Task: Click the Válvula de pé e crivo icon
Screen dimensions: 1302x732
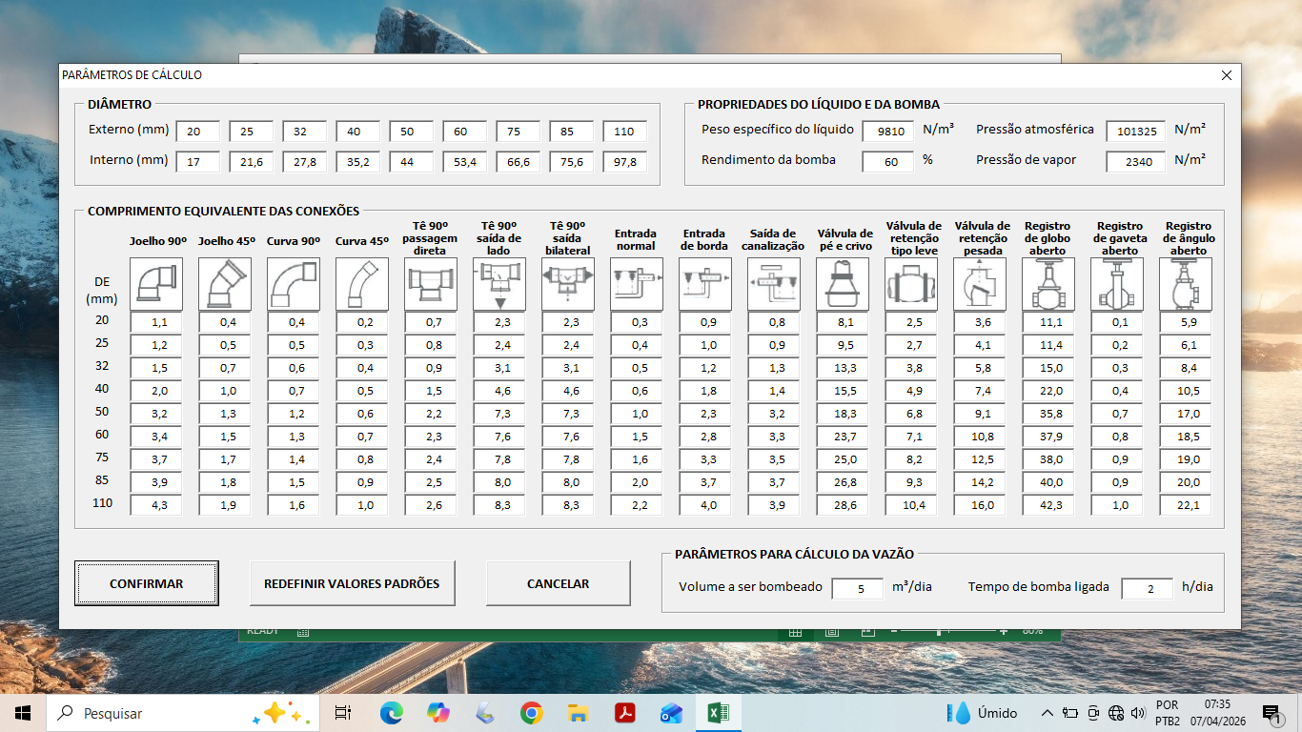Action: [x=843, y=284]
